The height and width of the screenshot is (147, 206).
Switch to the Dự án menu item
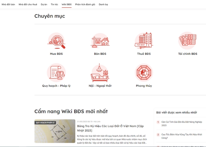coord(44,4)
